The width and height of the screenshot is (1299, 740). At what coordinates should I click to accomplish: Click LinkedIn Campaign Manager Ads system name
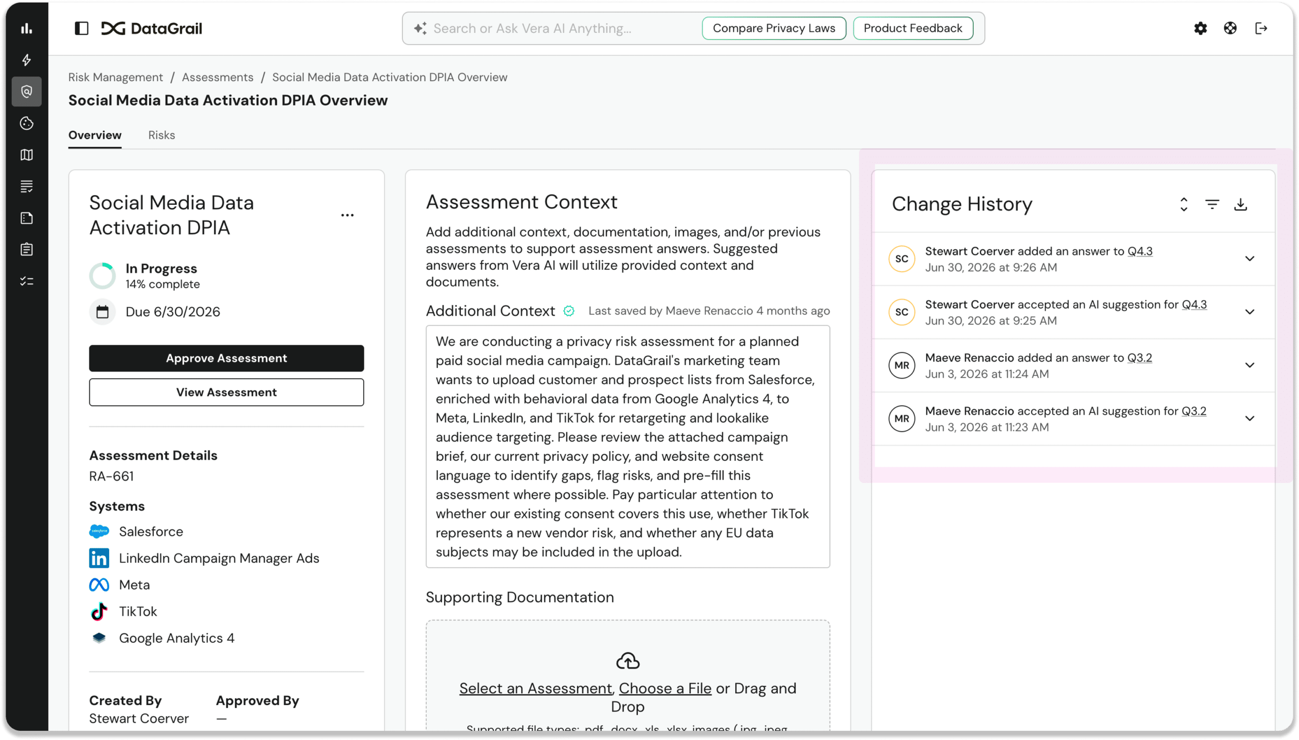pyautogui.click(x=219, y=558)
